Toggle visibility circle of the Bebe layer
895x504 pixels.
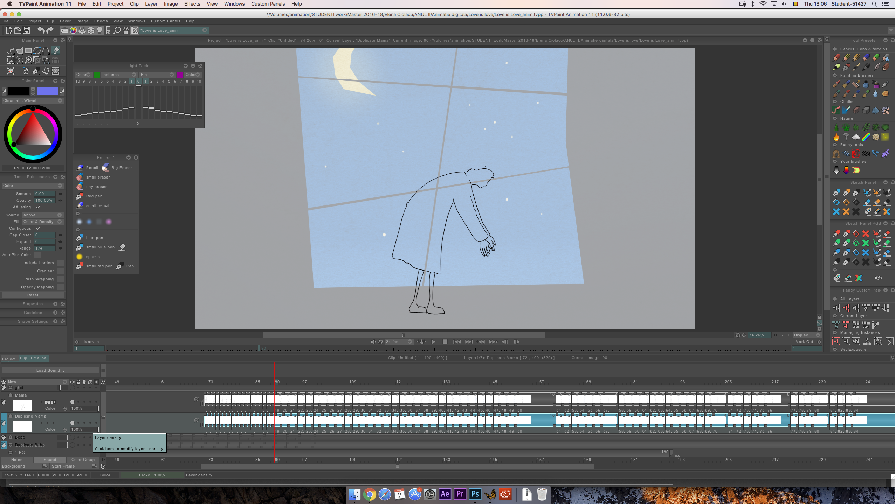(x=72, y=437)
